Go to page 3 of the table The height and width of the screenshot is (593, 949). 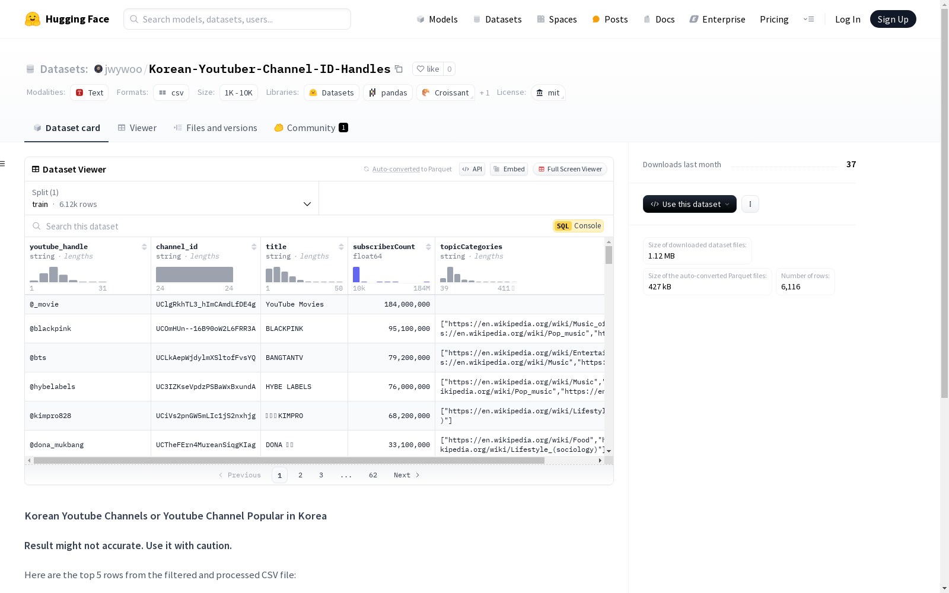321,475
